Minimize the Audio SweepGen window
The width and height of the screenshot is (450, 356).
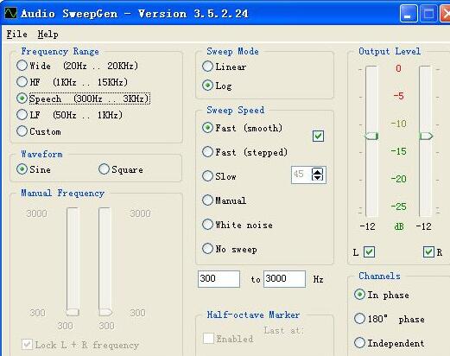409,14
